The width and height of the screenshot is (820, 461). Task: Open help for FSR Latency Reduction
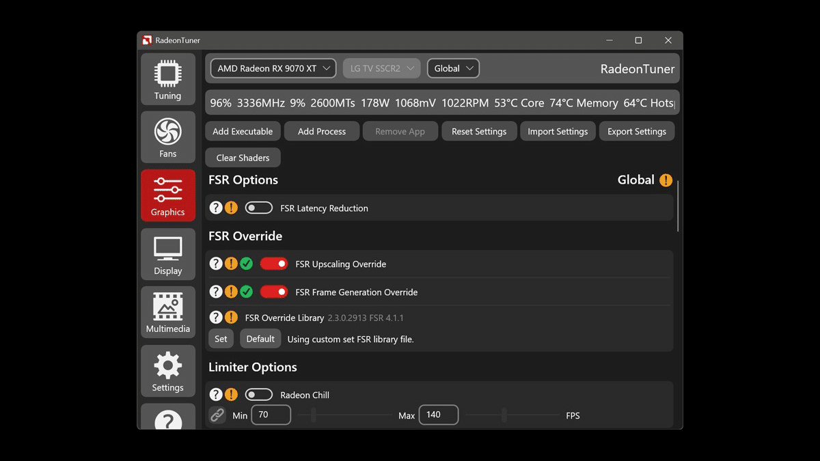click(216, 208)
